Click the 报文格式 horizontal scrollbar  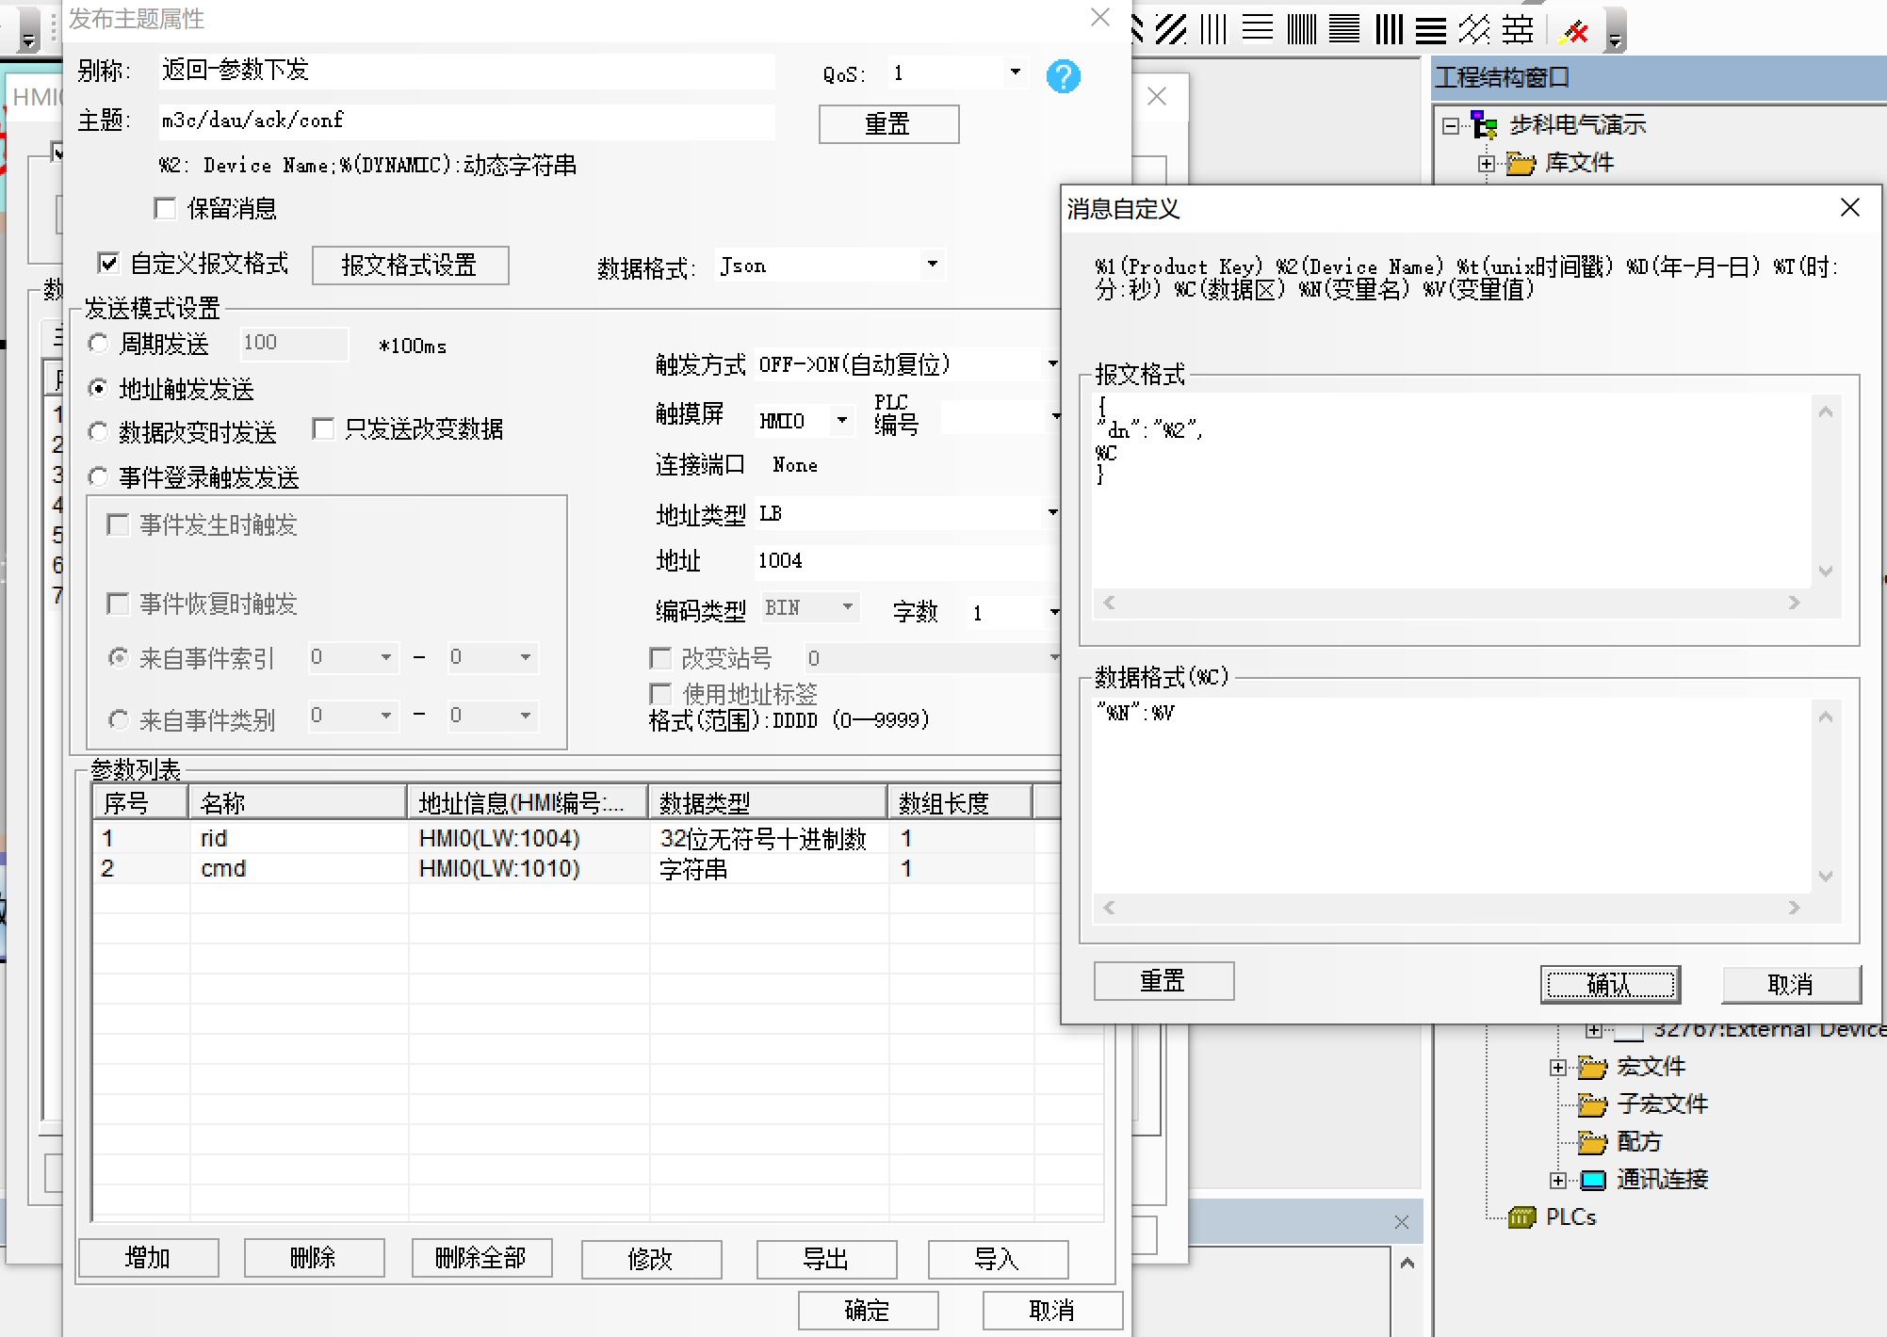tap(1452, 603)
